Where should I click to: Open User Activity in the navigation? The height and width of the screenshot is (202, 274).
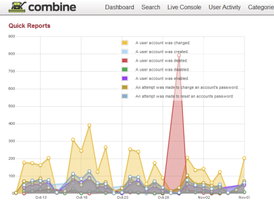[225, 7]
